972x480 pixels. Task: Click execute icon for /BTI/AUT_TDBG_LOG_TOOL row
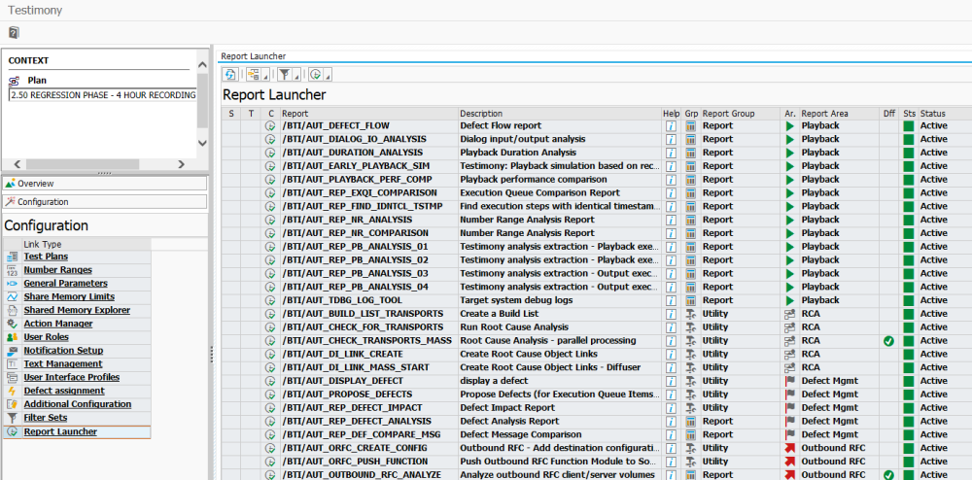click(x=270, y=300)
